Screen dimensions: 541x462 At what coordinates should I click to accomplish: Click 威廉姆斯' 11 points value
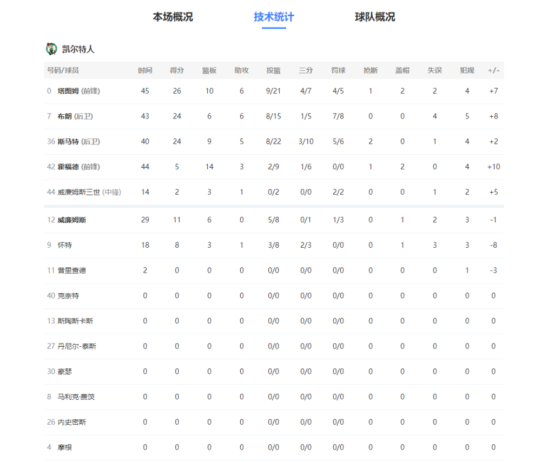[177, 220]
